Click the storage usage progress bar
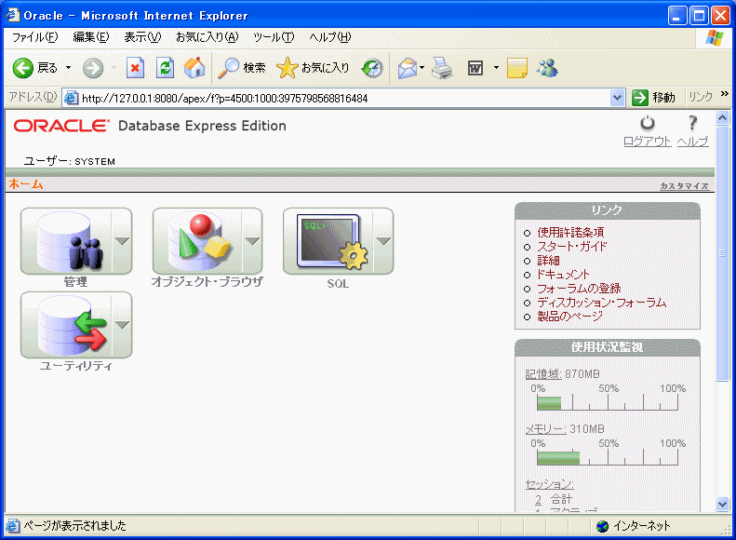The image size is (736, 540). [x=608, y=402]
